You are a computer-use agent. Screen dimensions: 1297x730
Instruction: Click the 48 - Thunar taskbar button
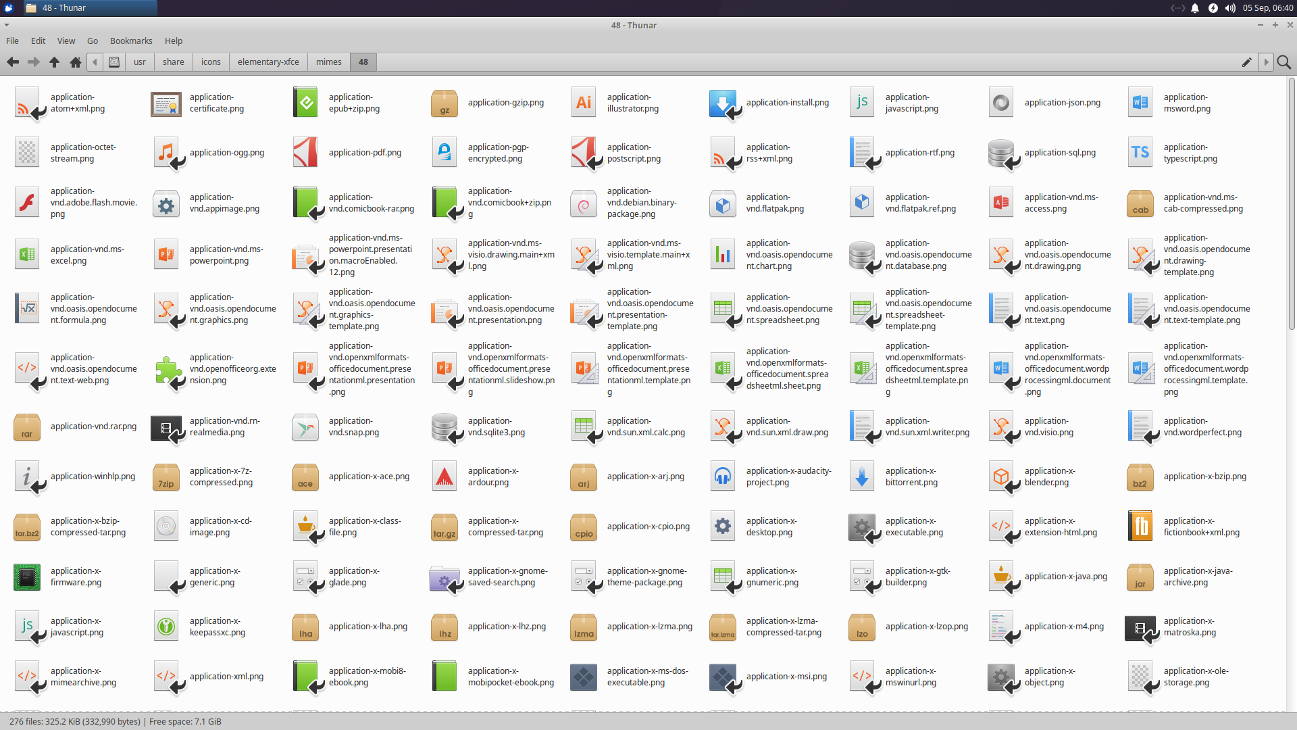91,8
